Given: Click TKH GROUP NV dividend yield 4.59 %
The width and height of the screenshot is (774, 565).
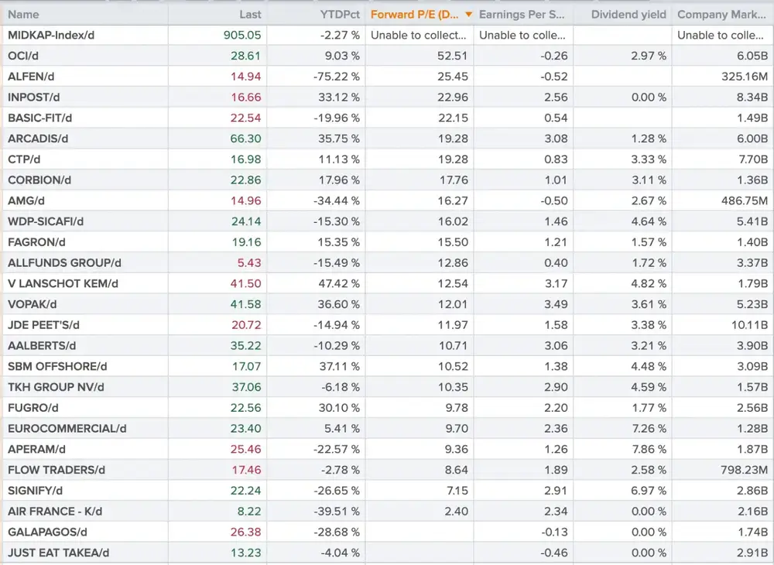Looking at the screenshot, I should pyautogui.click(x=649, y=387).
